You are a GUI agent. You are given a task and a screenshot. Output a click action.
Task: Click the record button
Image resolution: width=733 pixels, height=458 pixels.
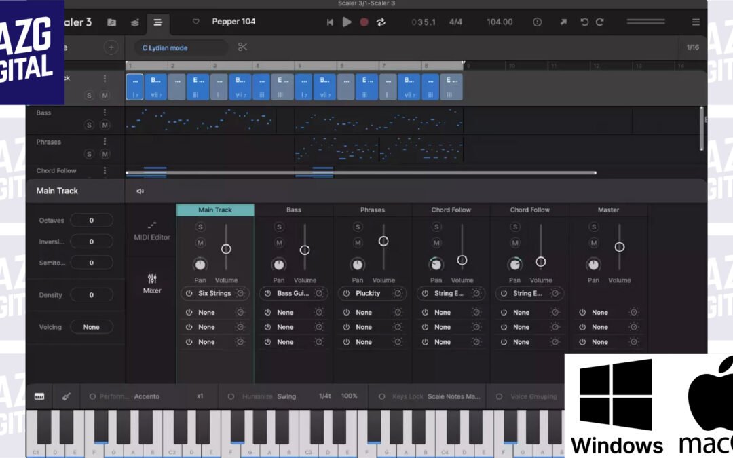pos(364,22)
